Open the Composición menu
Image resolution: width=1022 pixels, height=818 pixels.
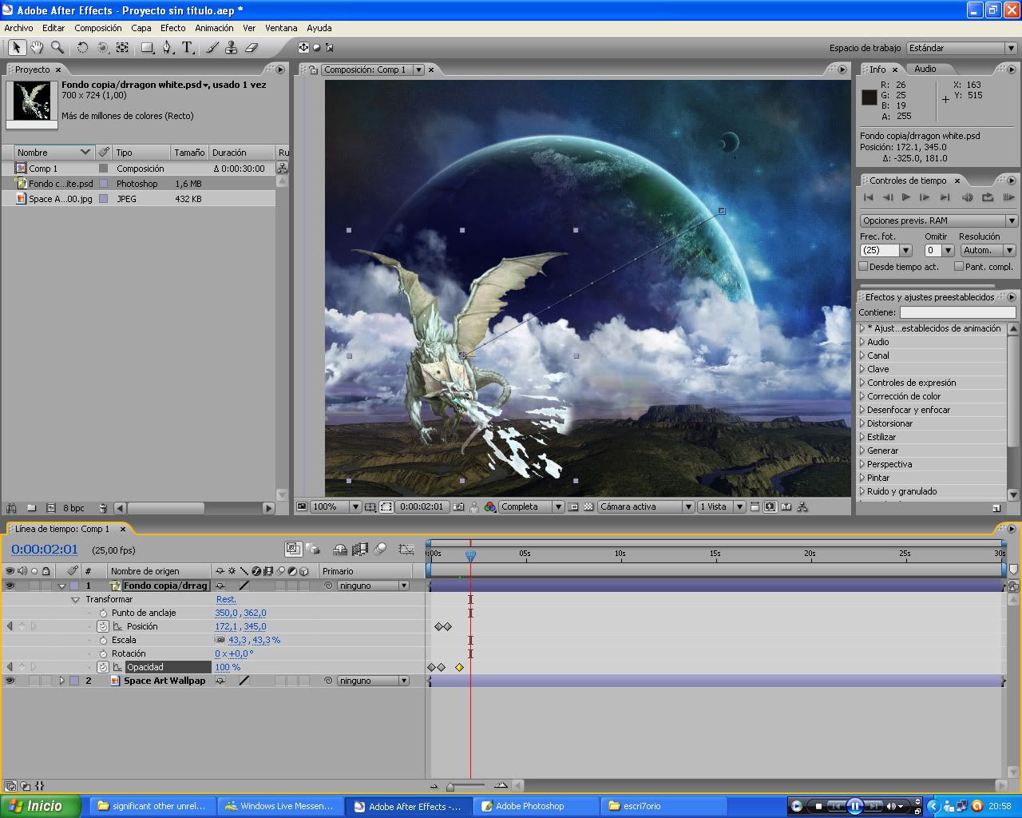coord(98,28)
